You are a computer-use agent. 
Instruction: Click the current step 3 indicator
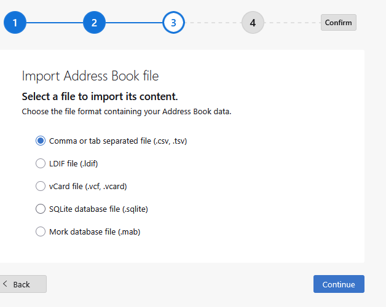click(x=173, y=23)
